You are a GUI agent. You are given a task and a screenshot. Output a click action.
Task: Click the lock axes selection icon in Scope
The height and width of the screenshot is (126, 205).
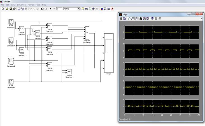coord(156,18)
